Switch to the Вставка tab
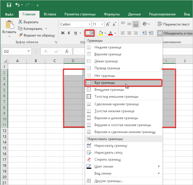Screen dimensions: 193x185 50,14
